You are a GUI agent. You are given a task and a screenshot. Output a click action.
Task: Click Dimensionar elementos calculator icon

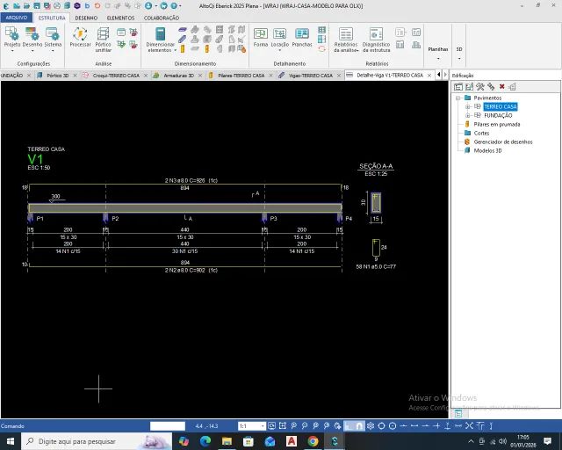click(160, 34)
